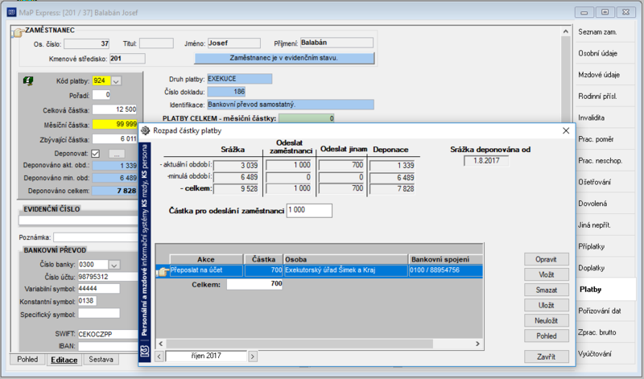Open Mzdové údaje section
This screenshot has width=644, height=379.
coord(599,75)
